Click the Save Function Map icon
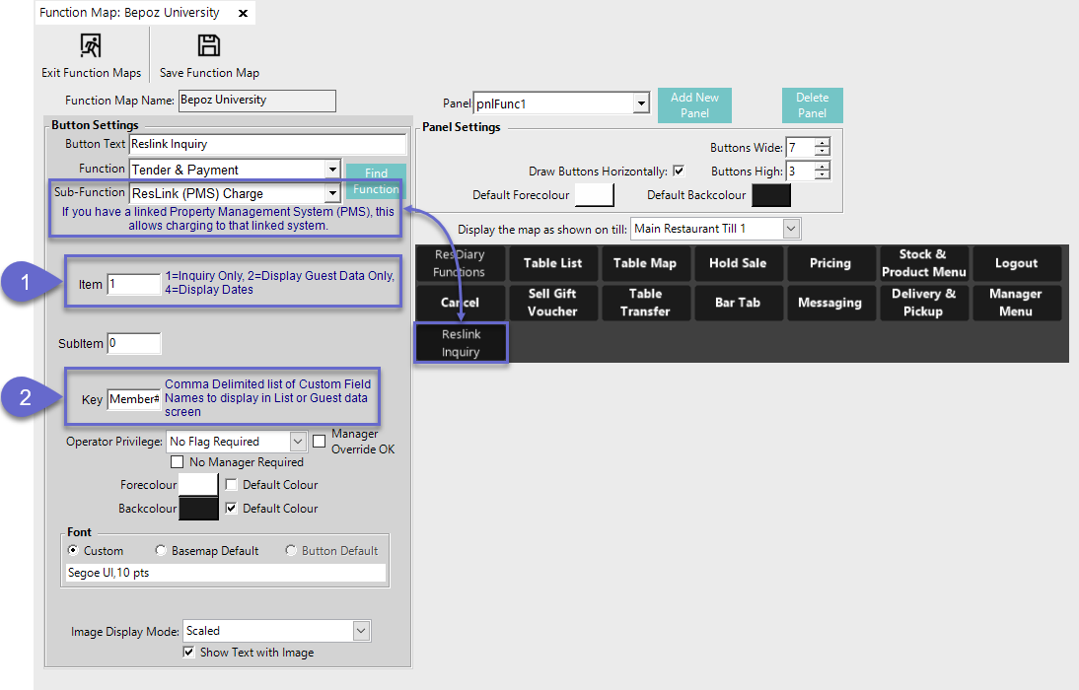 [x=209, y=46]
